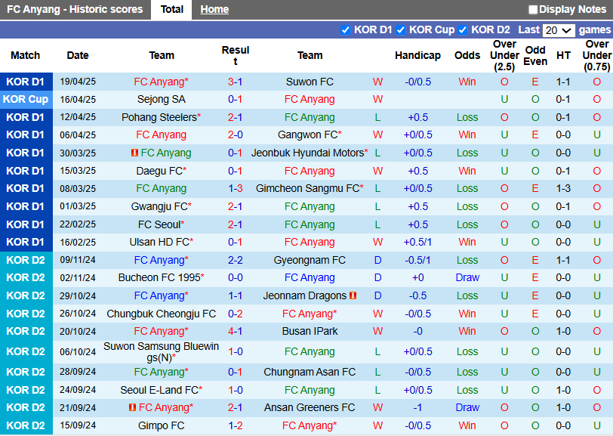Switch to the Total tab
613x436 pixels.
pyautogui.click(x=171, y=9)
